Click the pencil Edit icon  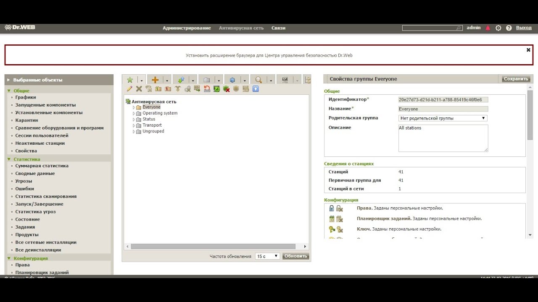[x=129, y=89]
